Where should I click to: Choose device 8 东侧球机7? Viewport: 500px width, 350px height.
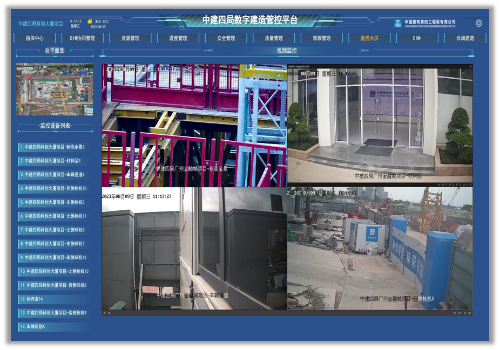point(52,244)
